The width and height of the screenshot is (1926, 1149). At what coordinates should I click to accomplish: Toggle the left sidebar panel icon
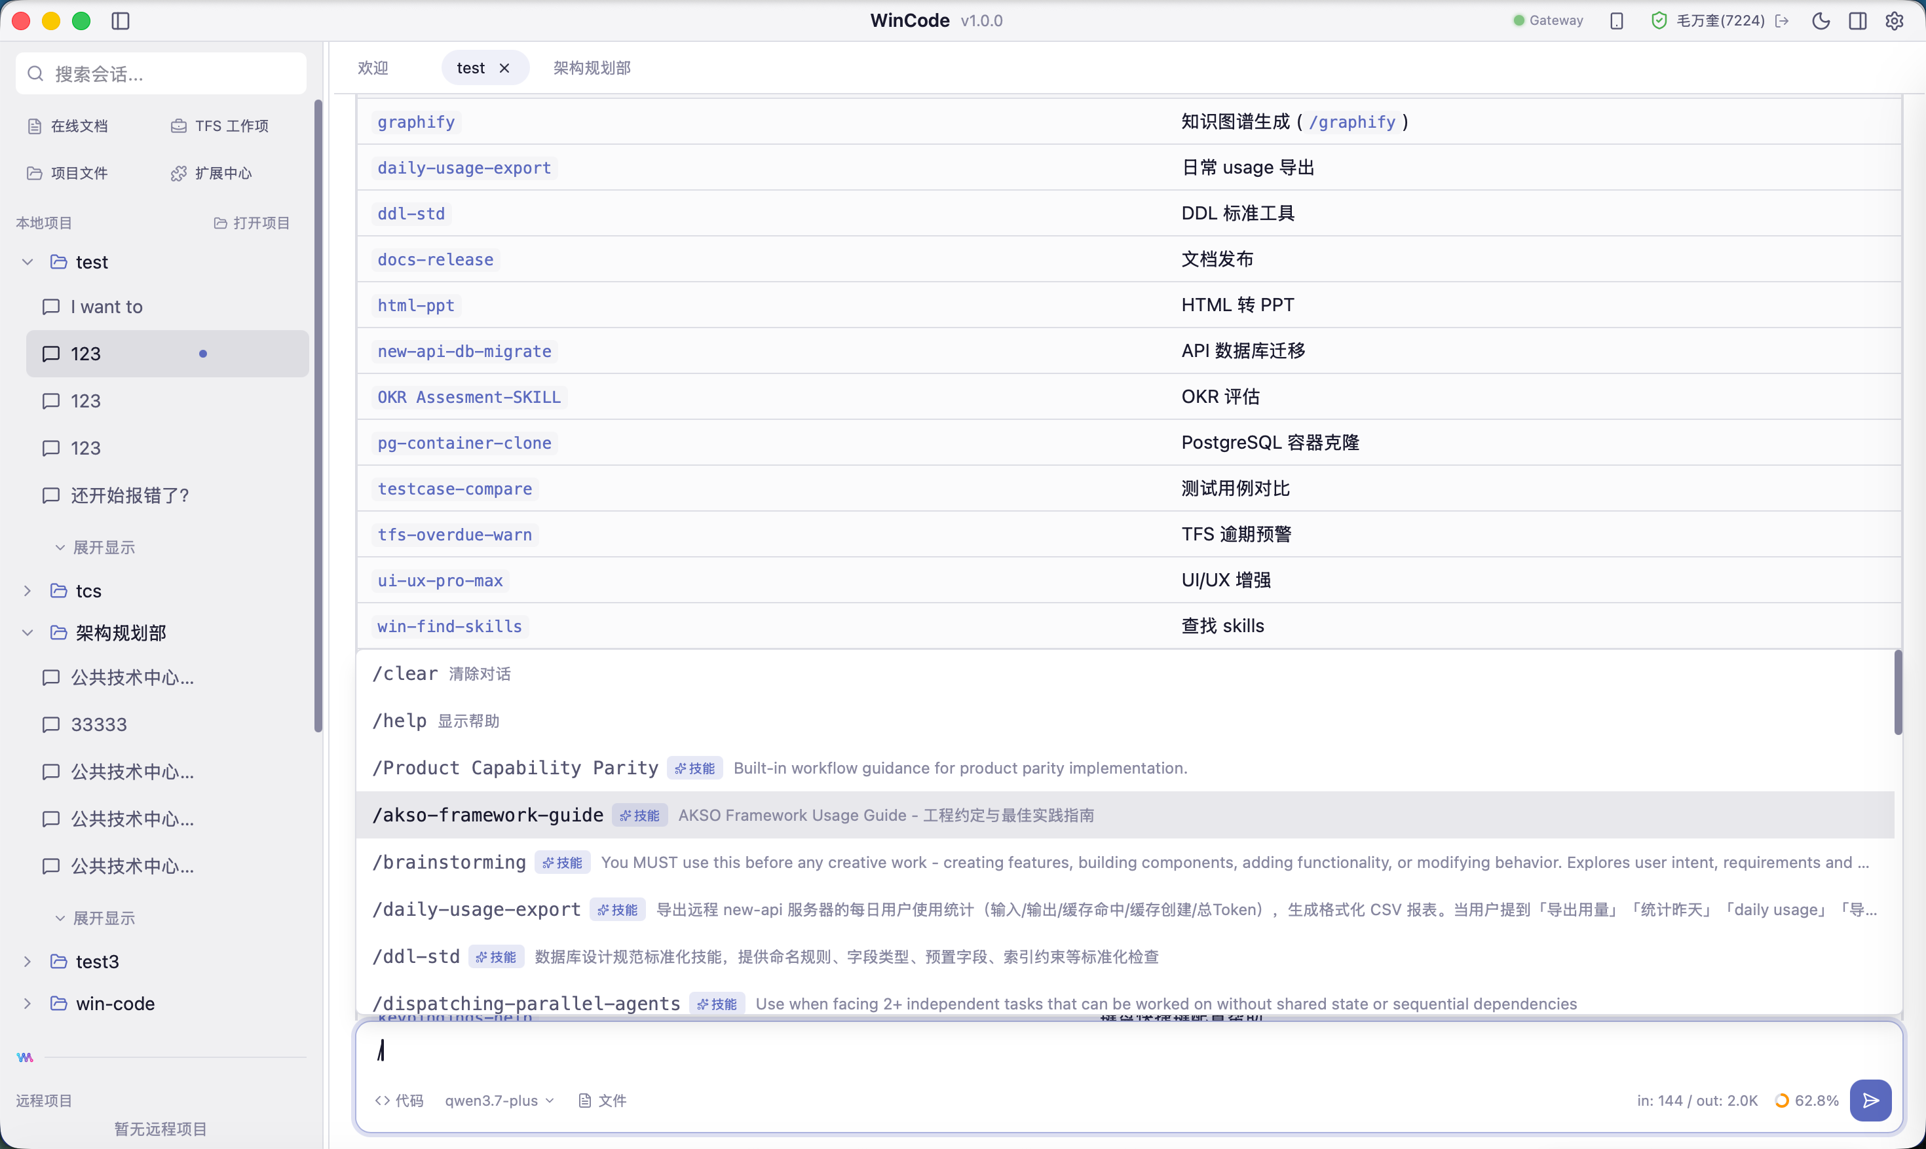pos(120,21)
